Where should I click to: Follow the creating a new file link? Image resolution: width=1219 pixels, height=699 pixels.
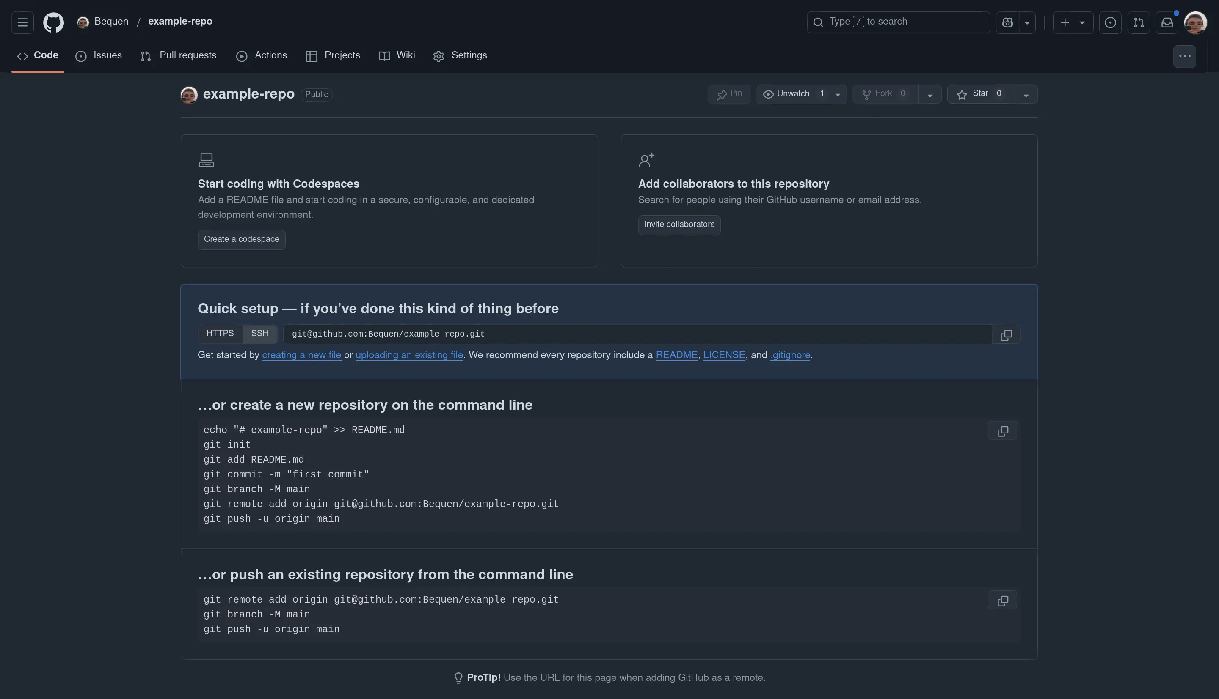(x=301, y=355)
